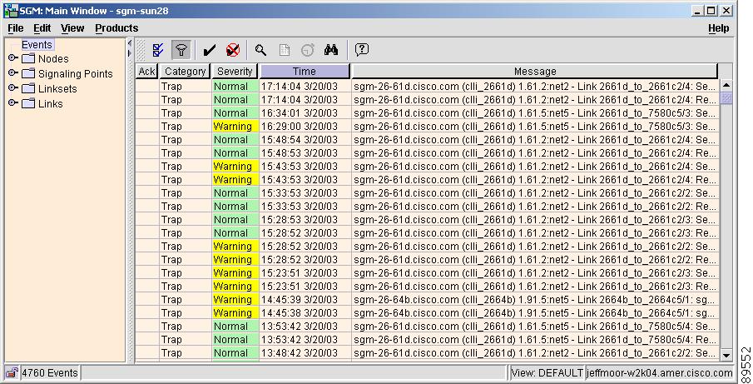Image resolution: width=753 pixels, height=384 pixels.
Task: Click the message of the 16:34:01 event
Action: tap(535, 113)
